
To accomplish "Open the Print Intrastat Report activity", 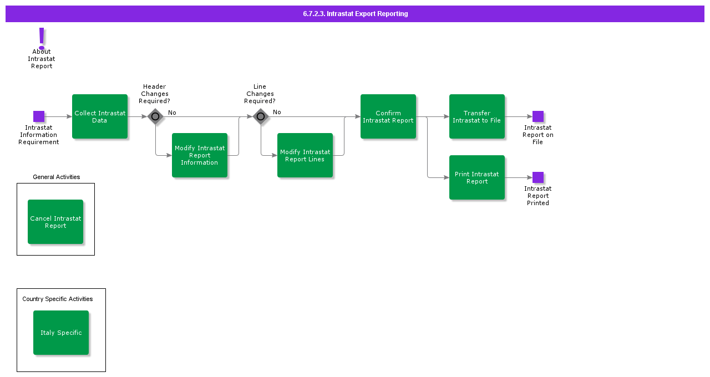I will coord(477,177).
